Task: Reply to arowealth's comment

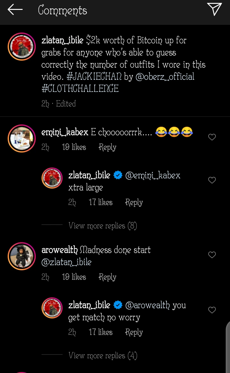Action: coord(107,277)
